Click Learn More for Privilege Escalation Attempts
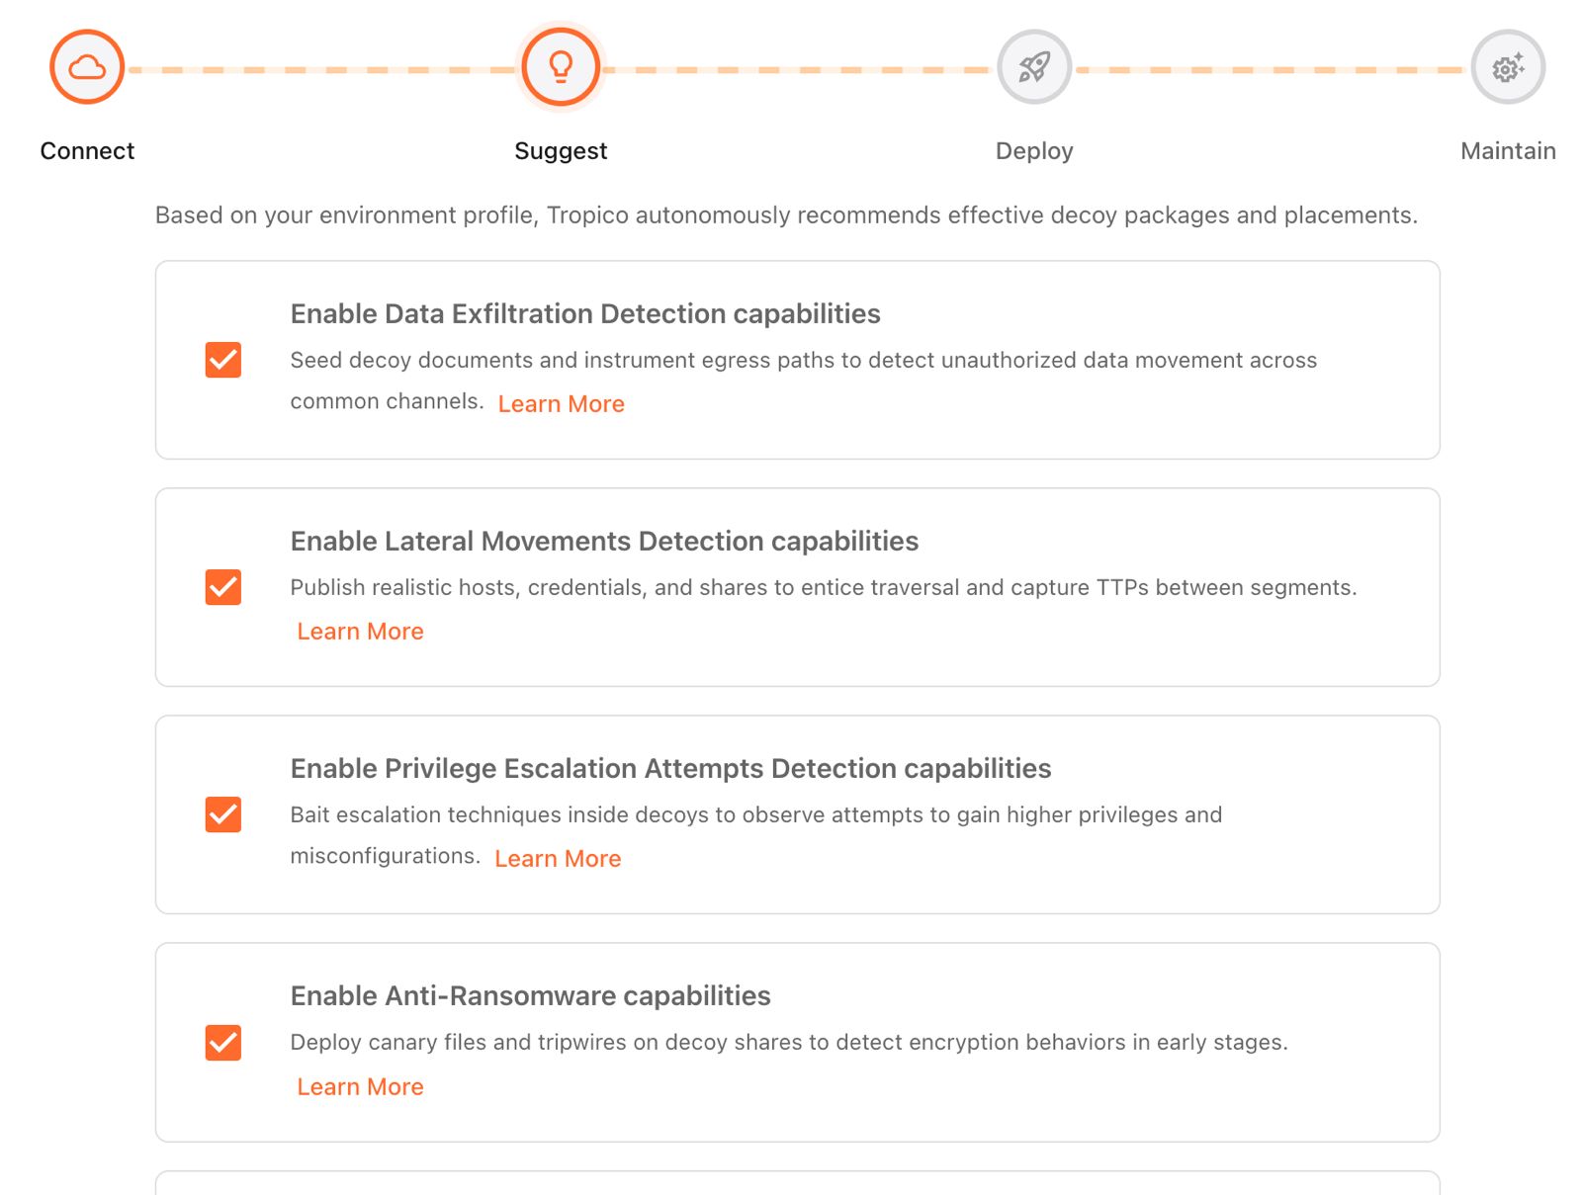The width and height of the screenshot is (1582, 1195). coord(558,859)
